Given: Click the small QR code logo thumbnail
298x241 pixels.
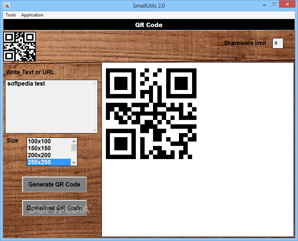Looking at the screenshot, I should 20,47.
